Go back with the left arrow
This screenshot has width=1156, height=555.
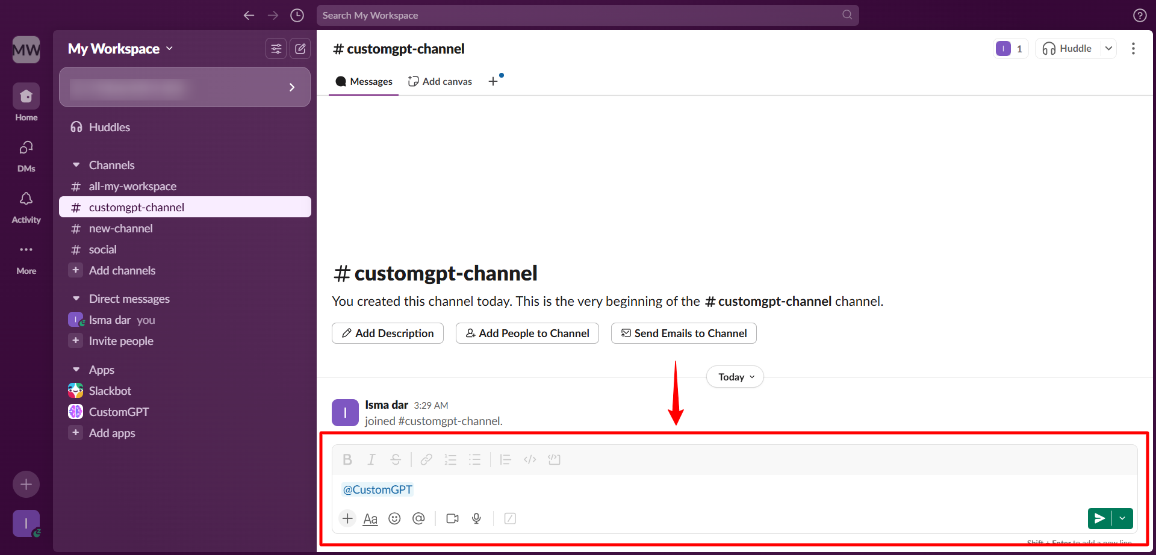pos(249,15)
